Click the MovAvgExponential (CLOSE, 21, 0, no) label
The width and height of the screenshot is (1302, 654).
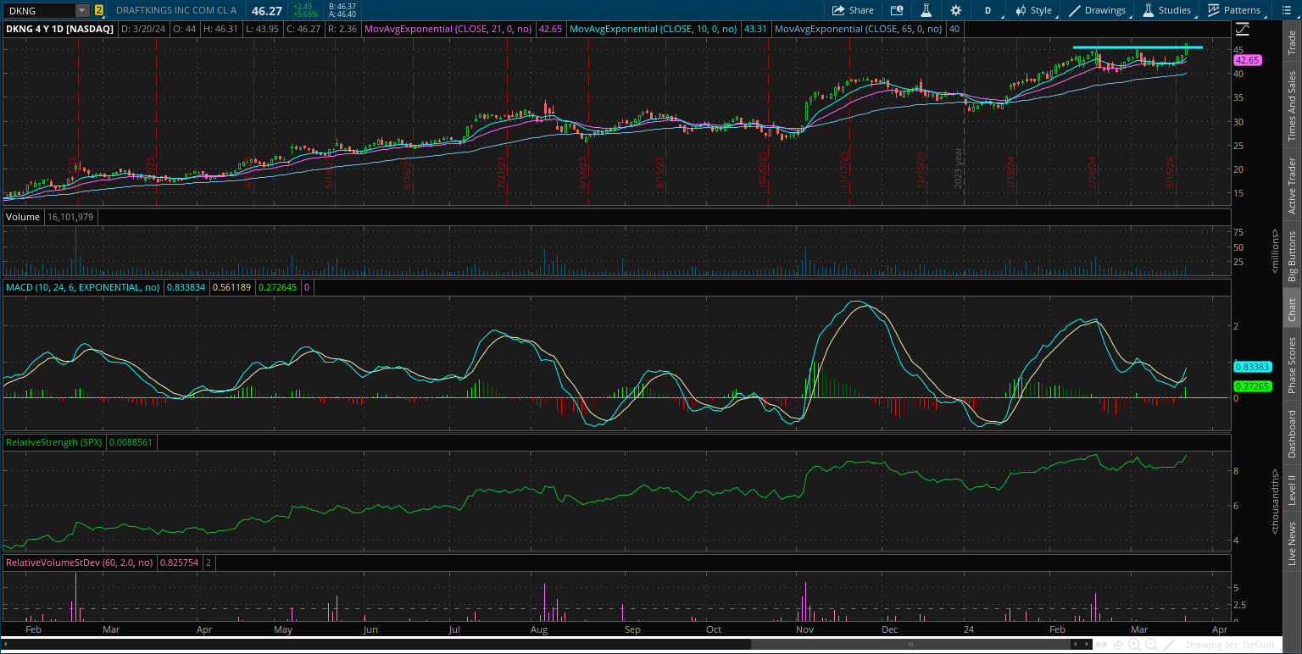tap(448, 29)
